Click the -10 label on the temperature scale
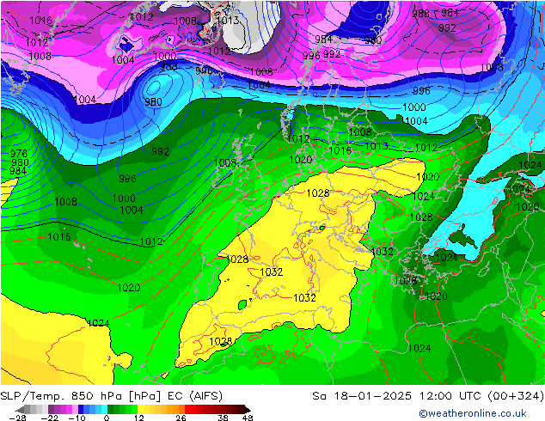 click(x=77, y=418)
